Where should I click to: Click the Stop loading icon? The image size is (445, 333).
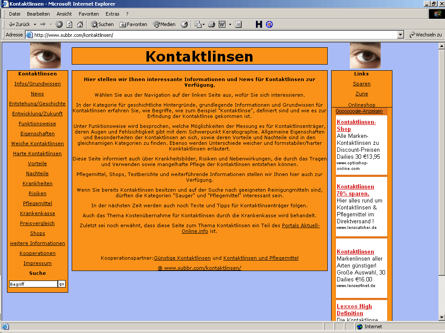coord(59,24)
